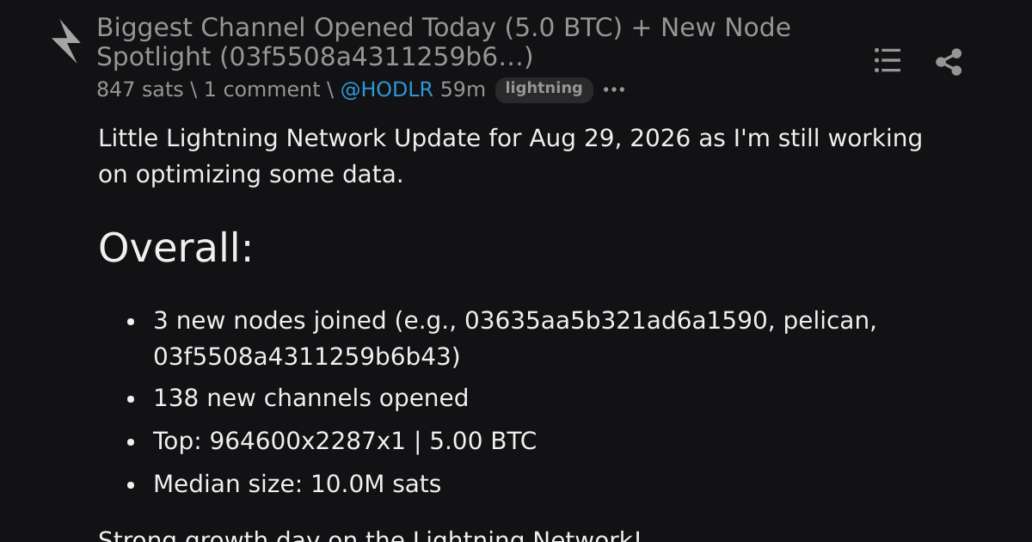Click the Overall: heading
1032x542 pixels.
[x=175, y=248]
